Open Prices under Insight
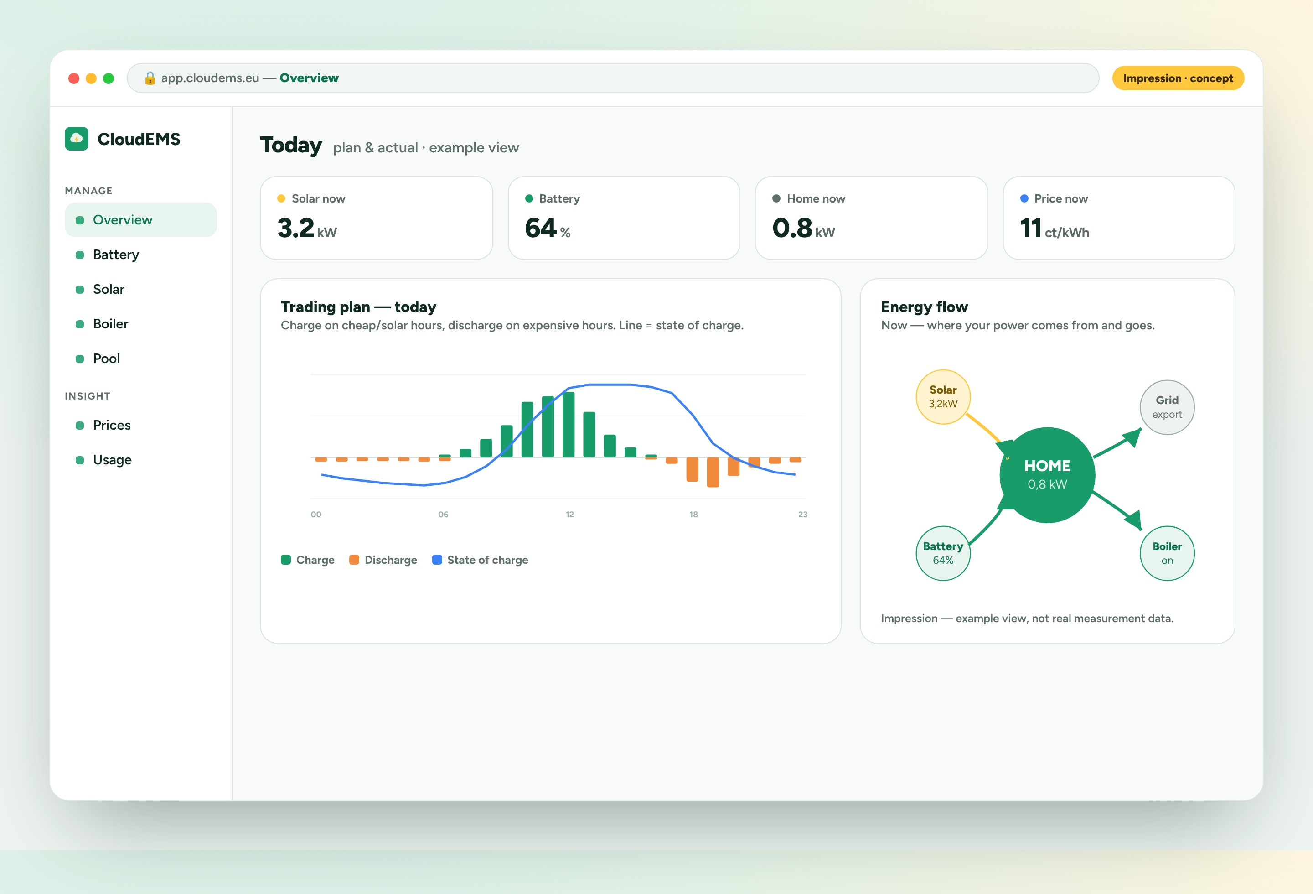1313x894 pixels. (141, 425)
